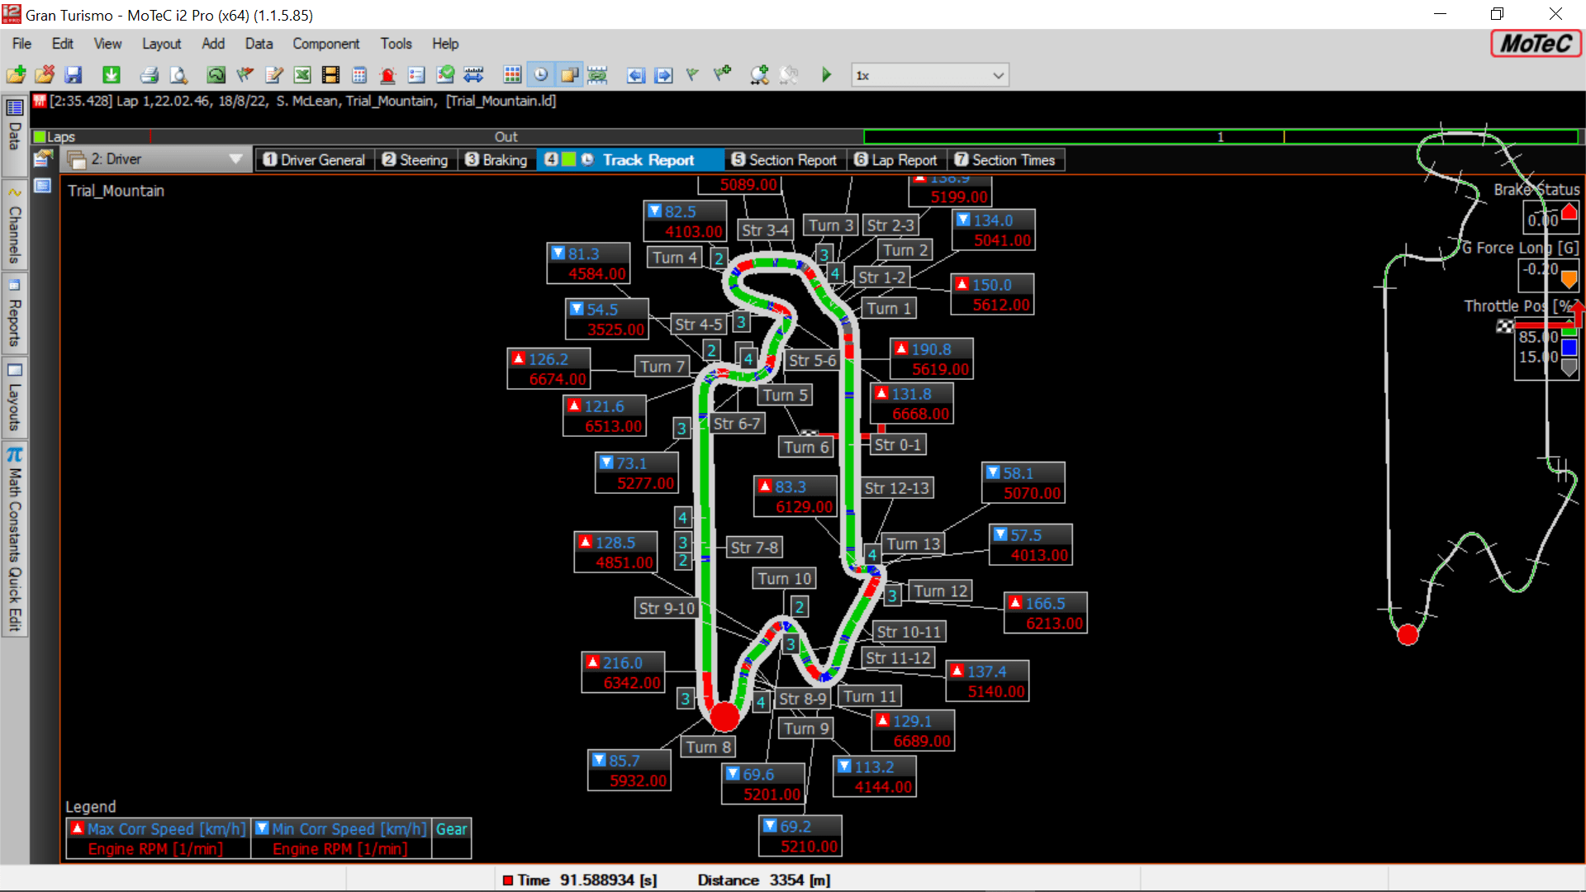
Task: Click the green chain link zoom icon
Action: click(x=597, y=75)
